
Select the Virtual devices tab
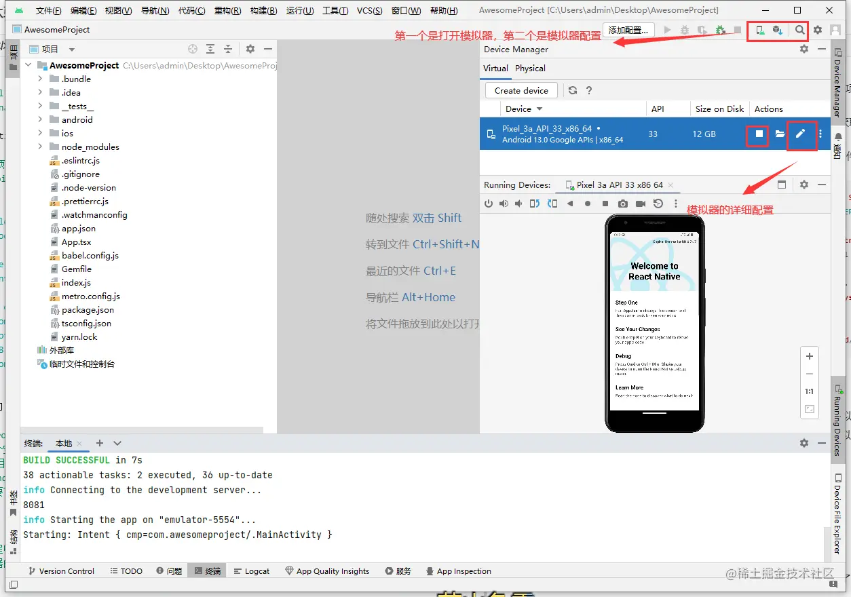tap(495, 69)
